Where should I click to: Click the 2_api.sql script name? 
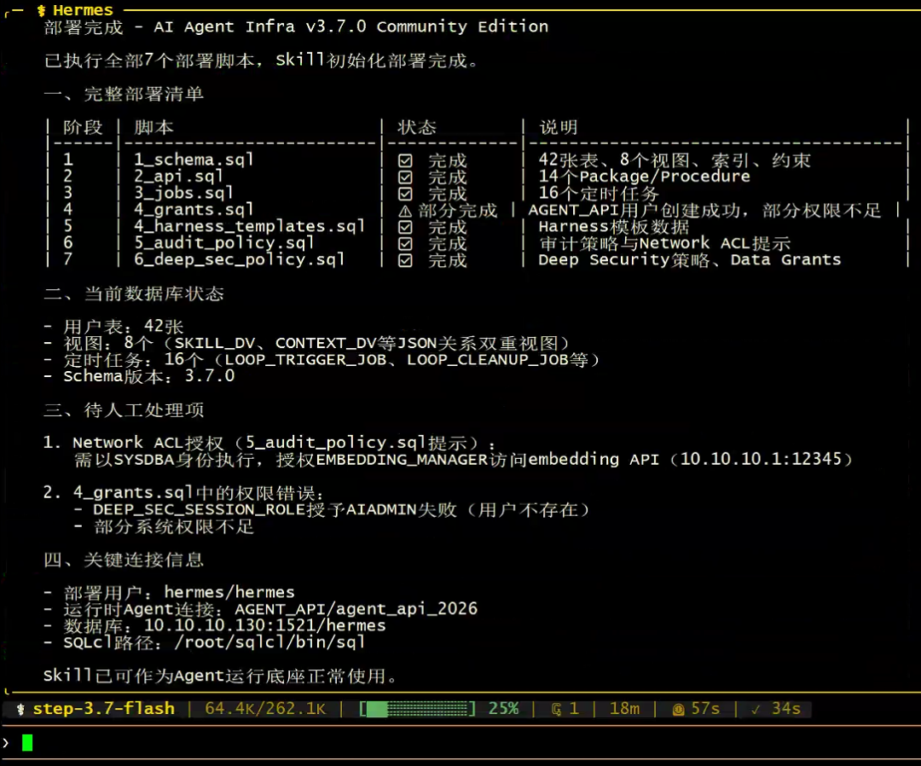(178, 177)
